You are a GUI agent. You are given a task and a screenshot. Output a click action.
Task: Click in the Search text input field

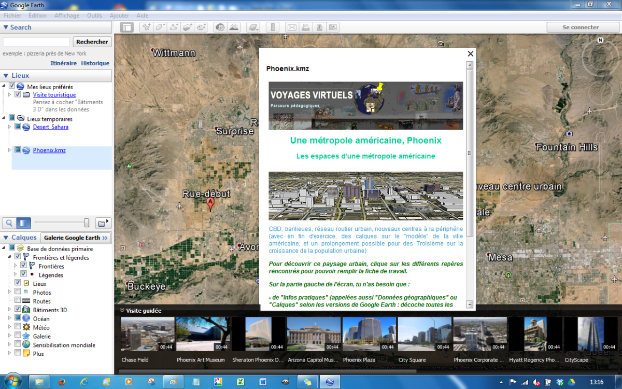tap(36, 41)
